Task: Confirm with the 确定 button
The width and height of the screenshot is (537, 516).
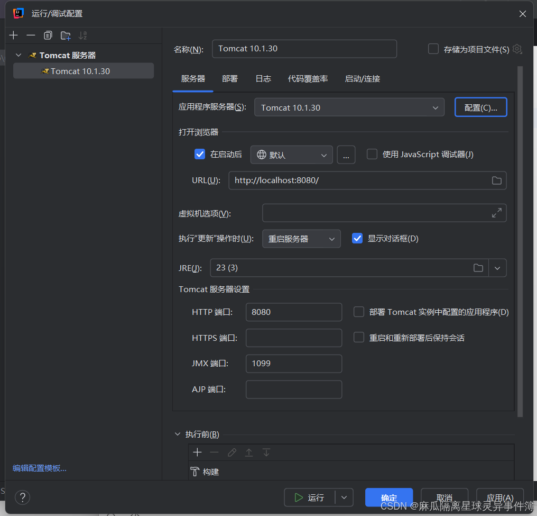Action: (x=388, y=497)
